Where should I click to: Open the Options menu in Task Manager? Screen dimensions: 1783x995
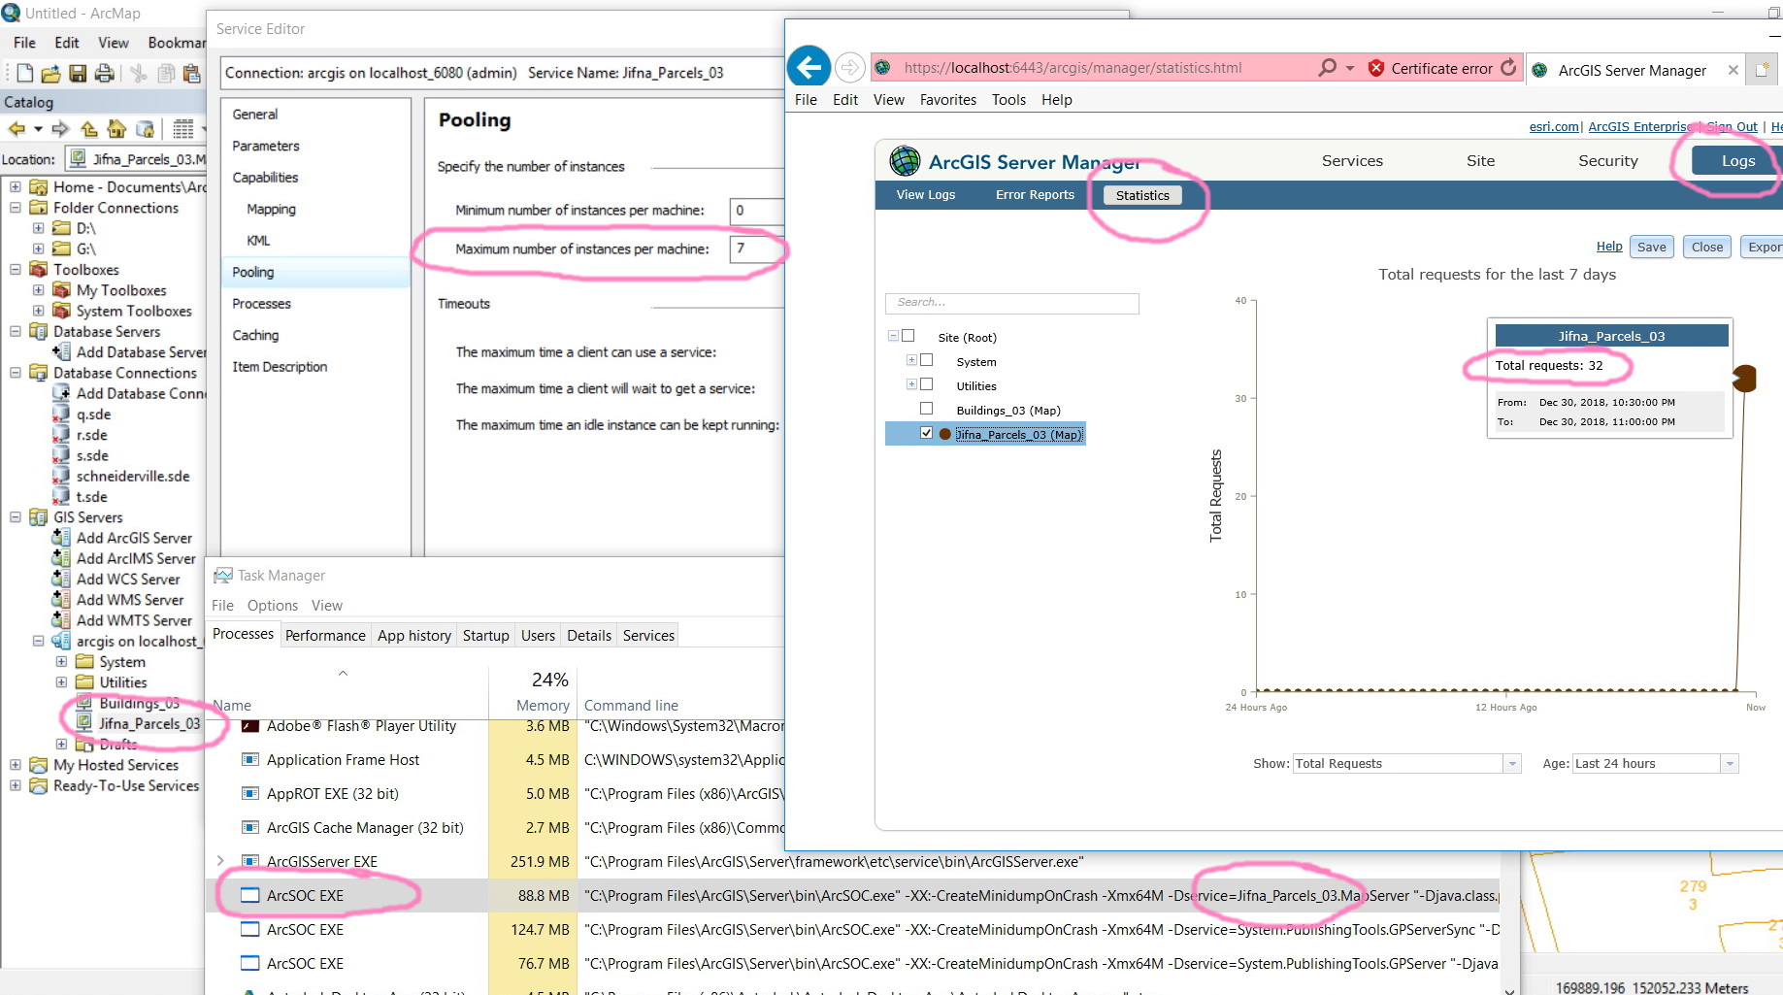tap(273, 605)
